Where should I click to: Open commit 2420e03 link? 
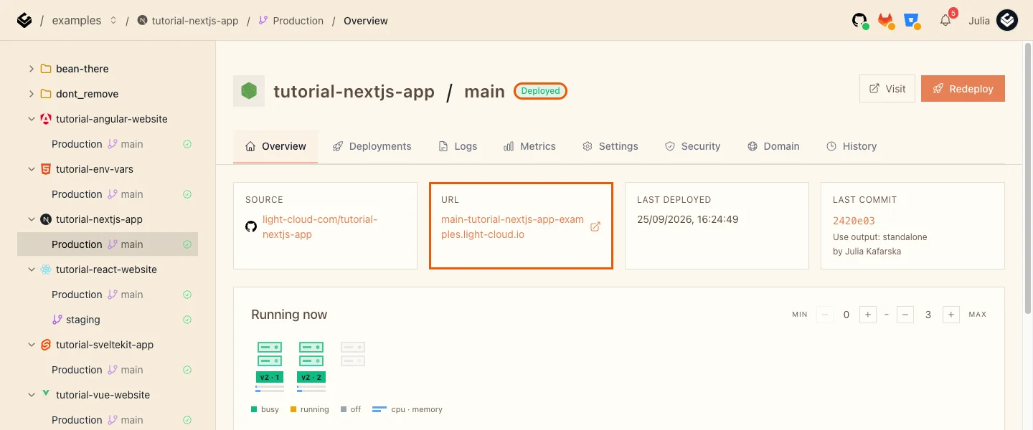point(854,221)
